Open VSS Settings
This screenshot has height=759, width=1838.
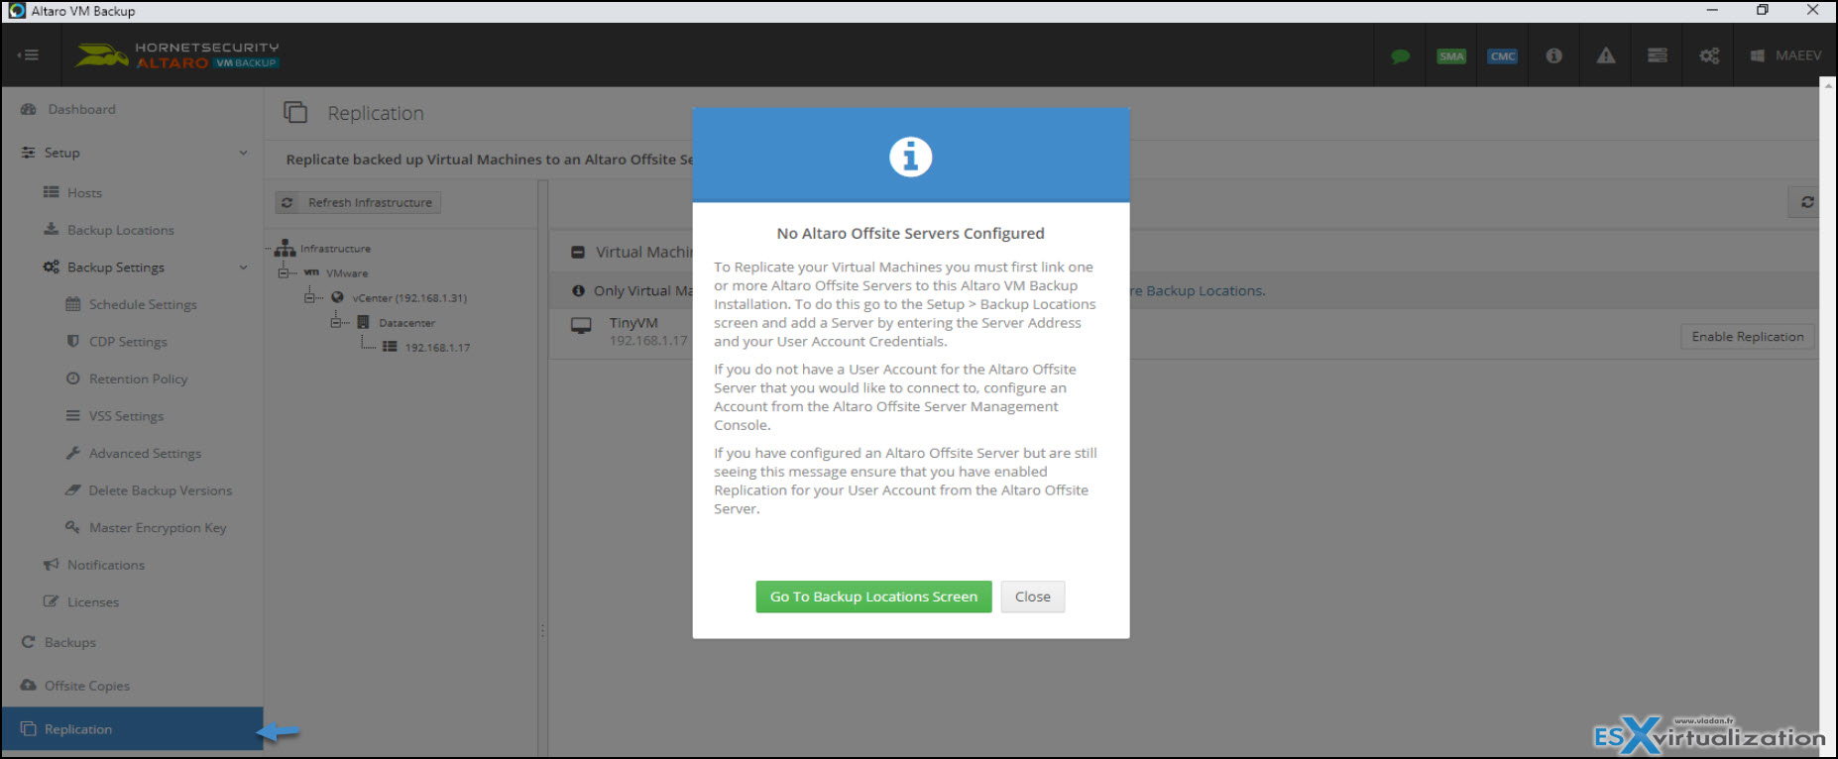pos(126,416)
